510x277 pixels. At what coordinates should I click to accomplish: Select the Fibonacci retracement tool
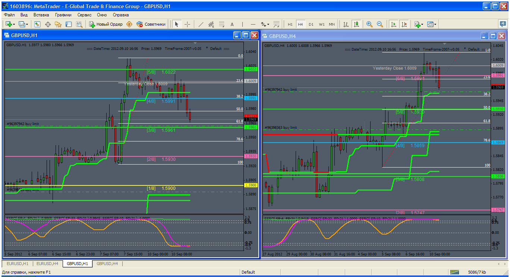coord(221,24)
